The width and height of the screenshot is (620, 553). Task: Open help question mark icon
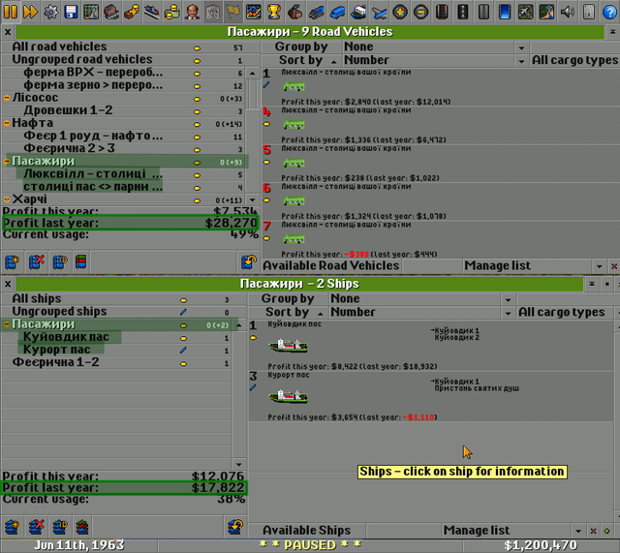pos(609,11)
